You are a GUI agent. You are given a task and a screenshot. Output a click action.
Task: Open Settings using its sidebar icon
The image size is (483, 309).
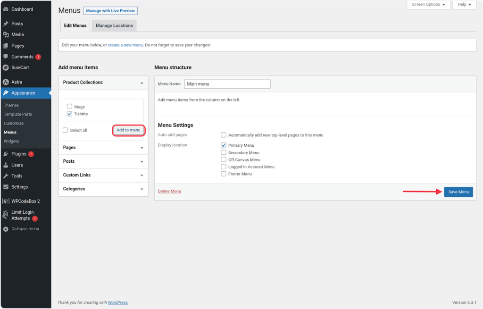click(x=6, y=187)
